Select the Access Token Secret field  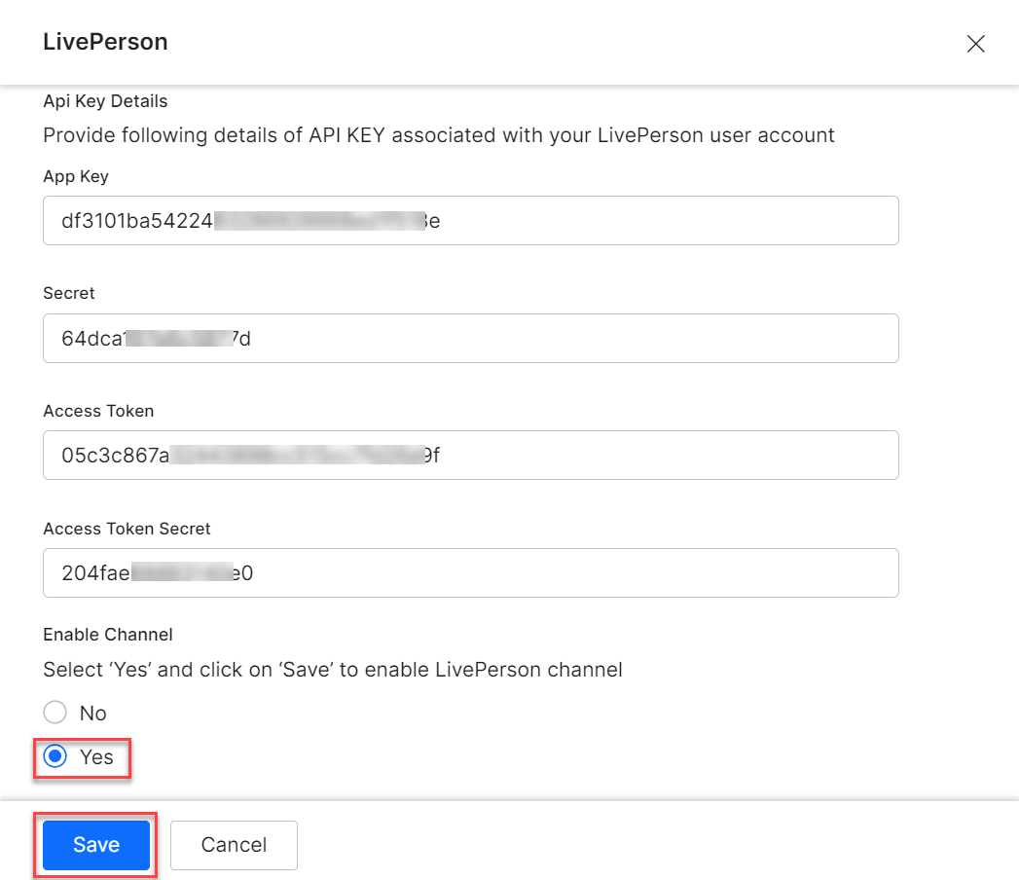coord(470,573)
